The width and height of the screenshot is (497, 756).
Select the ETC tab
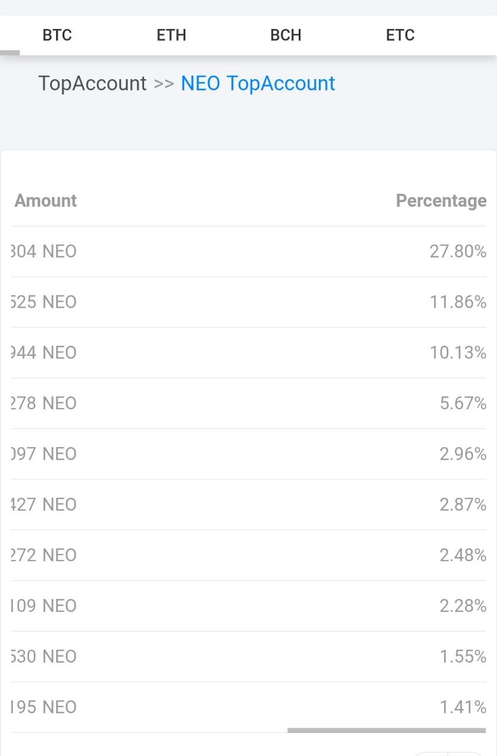(400, 35)
